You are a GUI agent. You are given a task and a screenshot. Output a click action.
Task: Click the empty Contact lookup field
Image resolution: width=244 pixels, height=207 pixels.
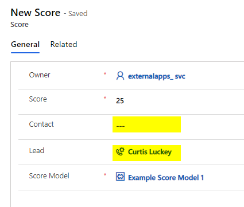pyautogui.click(x=146, y=124)
